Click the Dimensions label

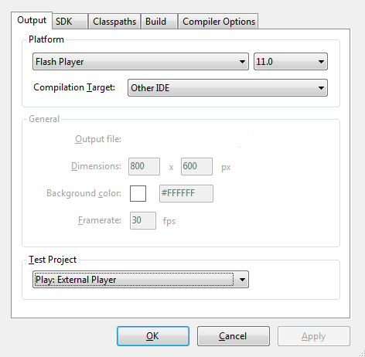(x=96, y=166)
